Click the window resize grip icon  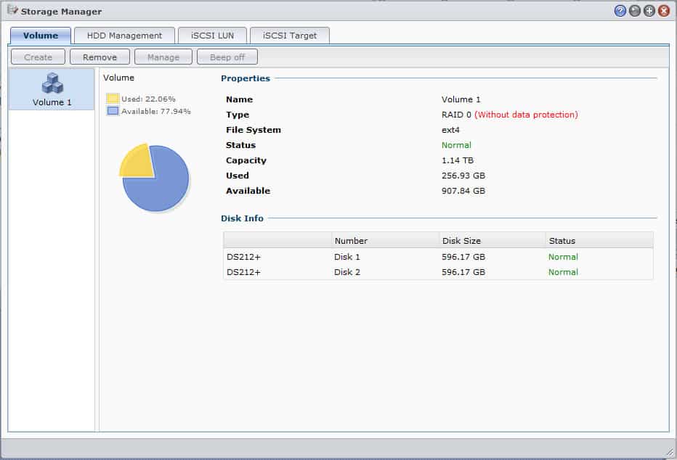coord(670,452)
